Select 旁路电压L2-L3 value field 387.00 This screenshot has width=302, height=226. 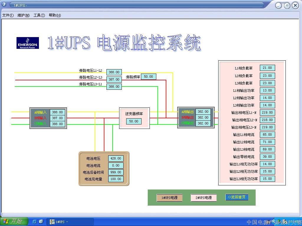pyautogui.click(x=114, y=79)
